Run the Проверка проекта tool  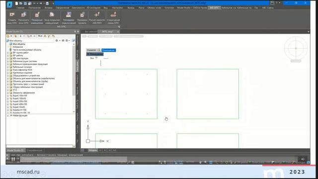point(82,18)
